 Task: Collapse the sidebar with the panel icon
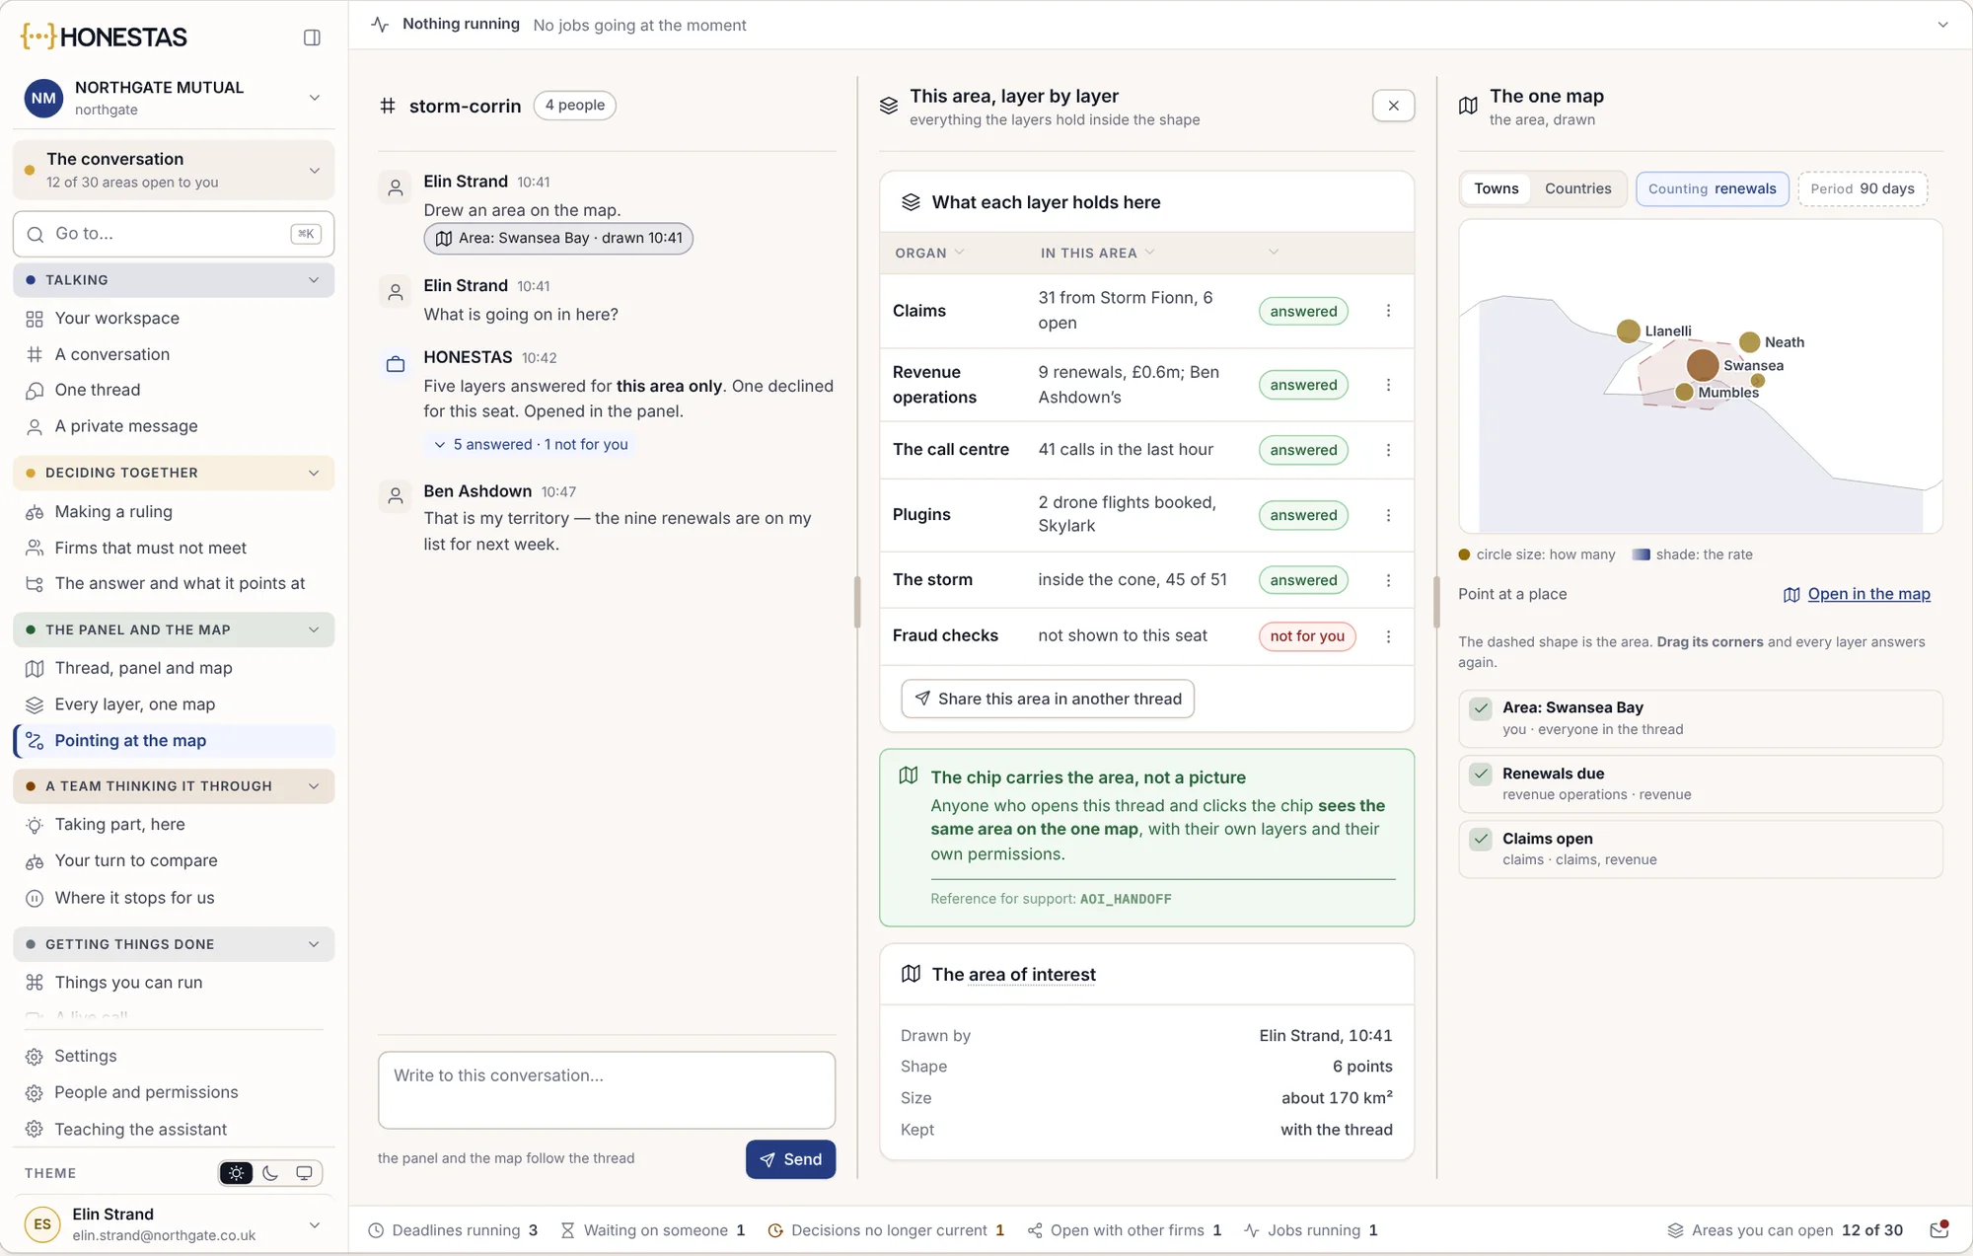(312, 37)
